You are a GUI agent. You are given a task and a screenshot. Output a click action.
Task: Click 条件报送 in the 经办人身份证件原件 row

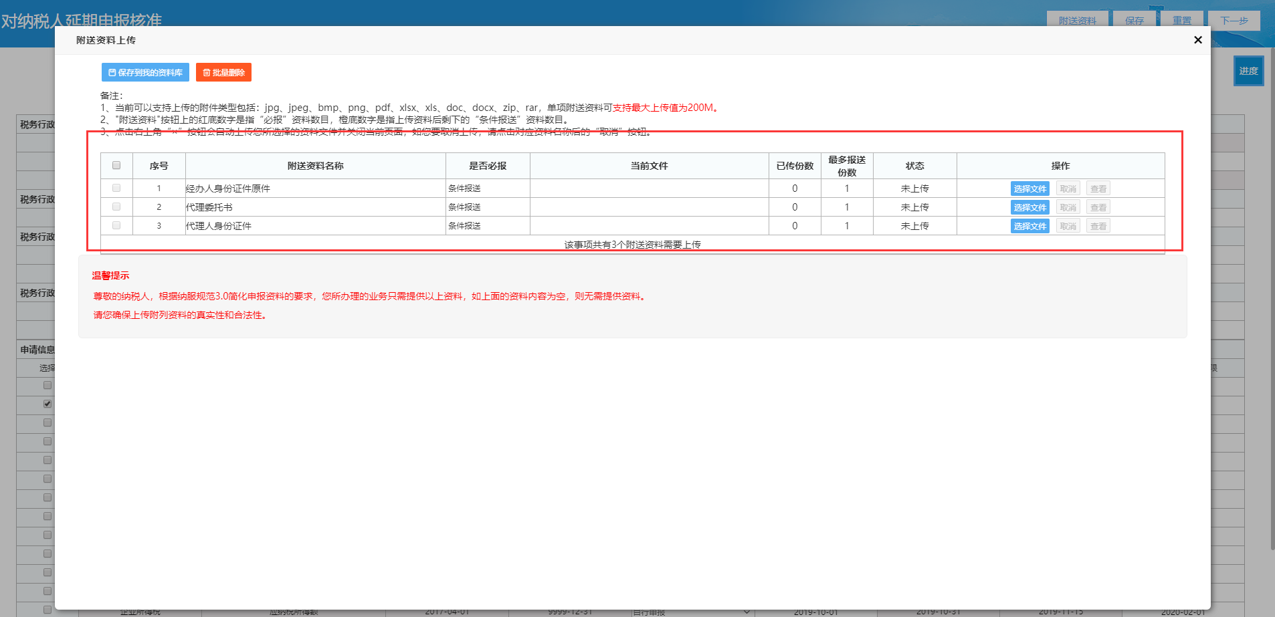[464, 189]
